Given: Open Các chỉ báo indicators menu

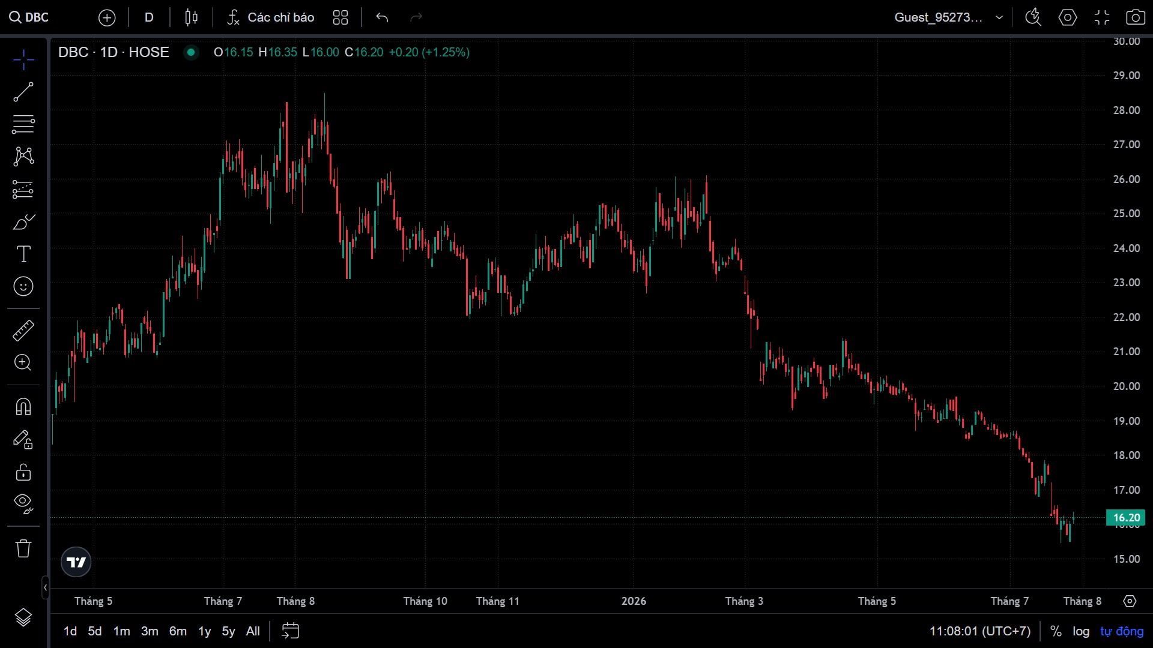Looking at the screenshot, I should coord(270,17).
